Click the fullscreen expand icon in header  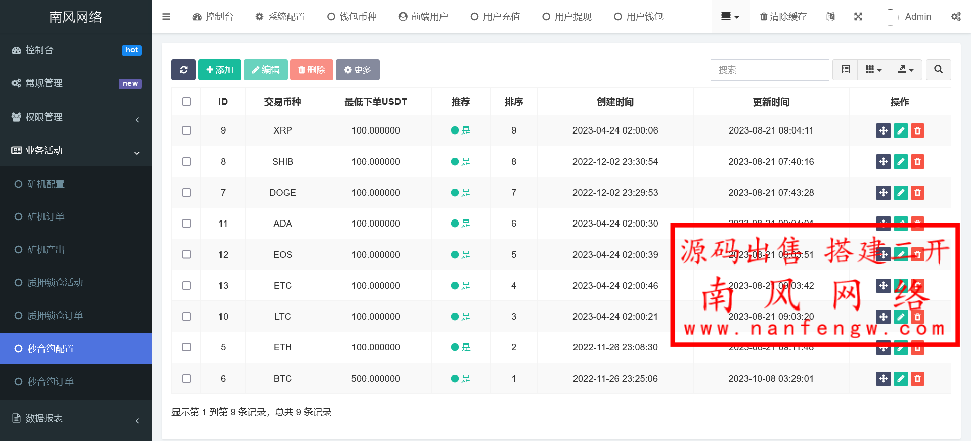858,17
